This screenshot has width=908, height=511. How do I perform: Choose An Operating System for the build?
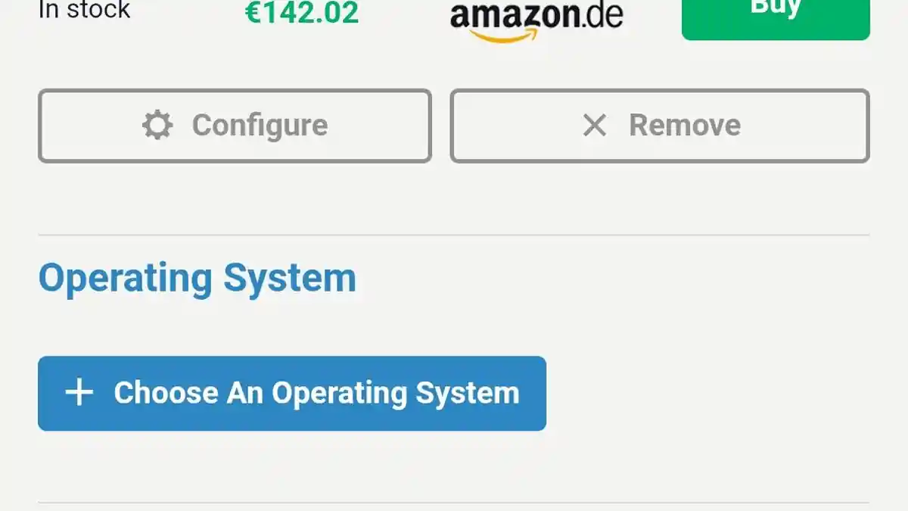tap(292, 394)
